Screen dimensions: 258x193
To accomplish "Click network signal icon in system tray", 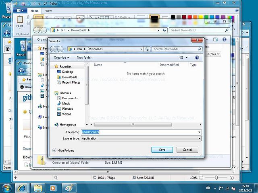I will [x=227, y=188].
